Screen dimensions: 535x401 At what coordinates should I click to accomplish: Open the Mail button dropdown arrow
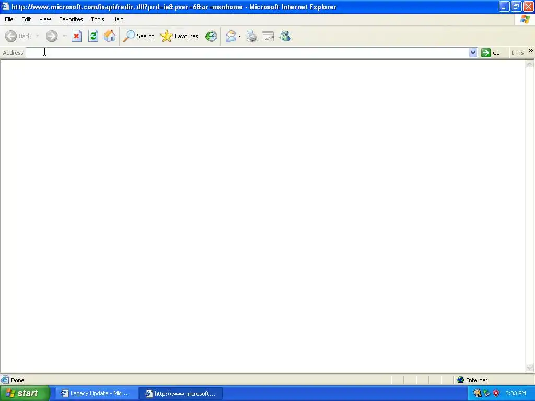pos(239,36)
